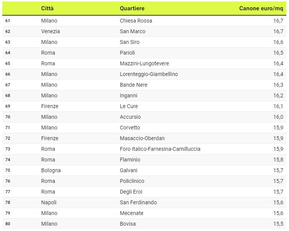Click Foro Italico-Farnesina-Camilluccia cell
The height and width of the screenshot is (231, 289).
(160, 149)
